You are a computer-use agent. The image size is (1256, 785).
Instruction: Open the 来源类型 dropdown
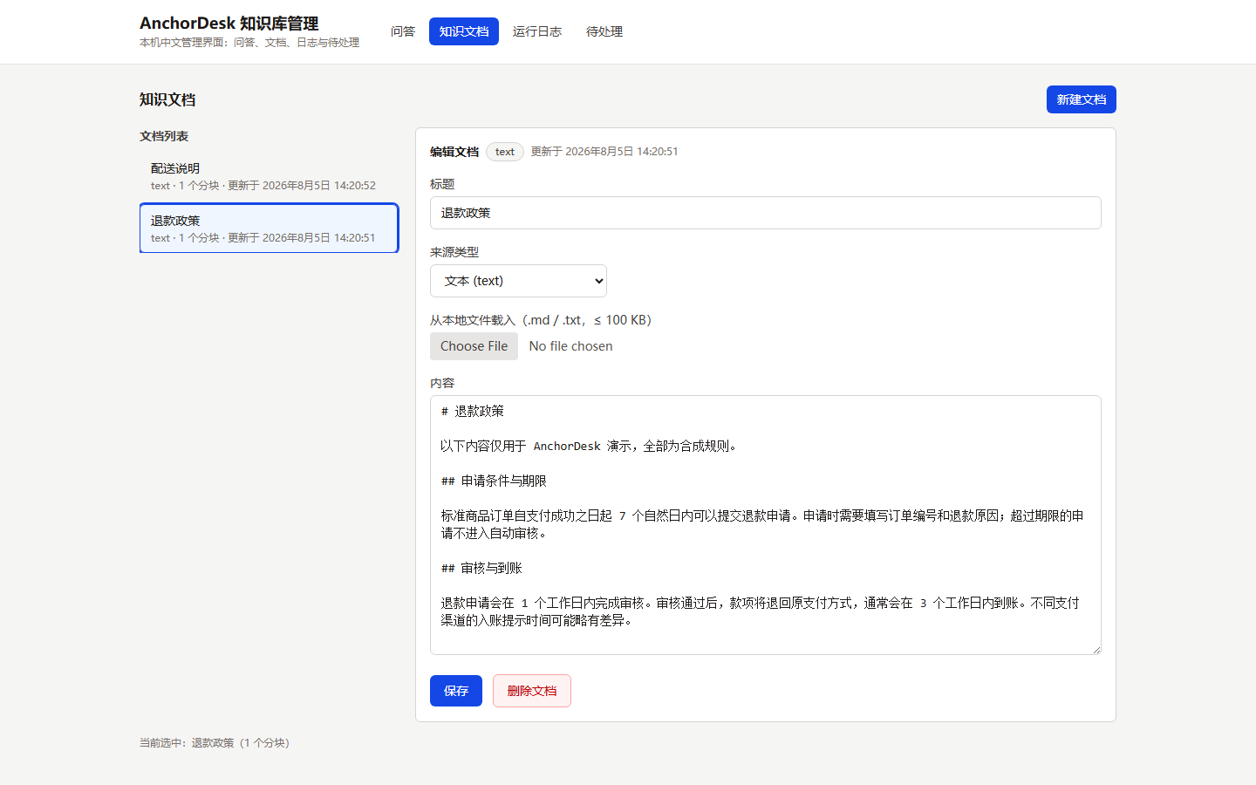pos(518,281)
